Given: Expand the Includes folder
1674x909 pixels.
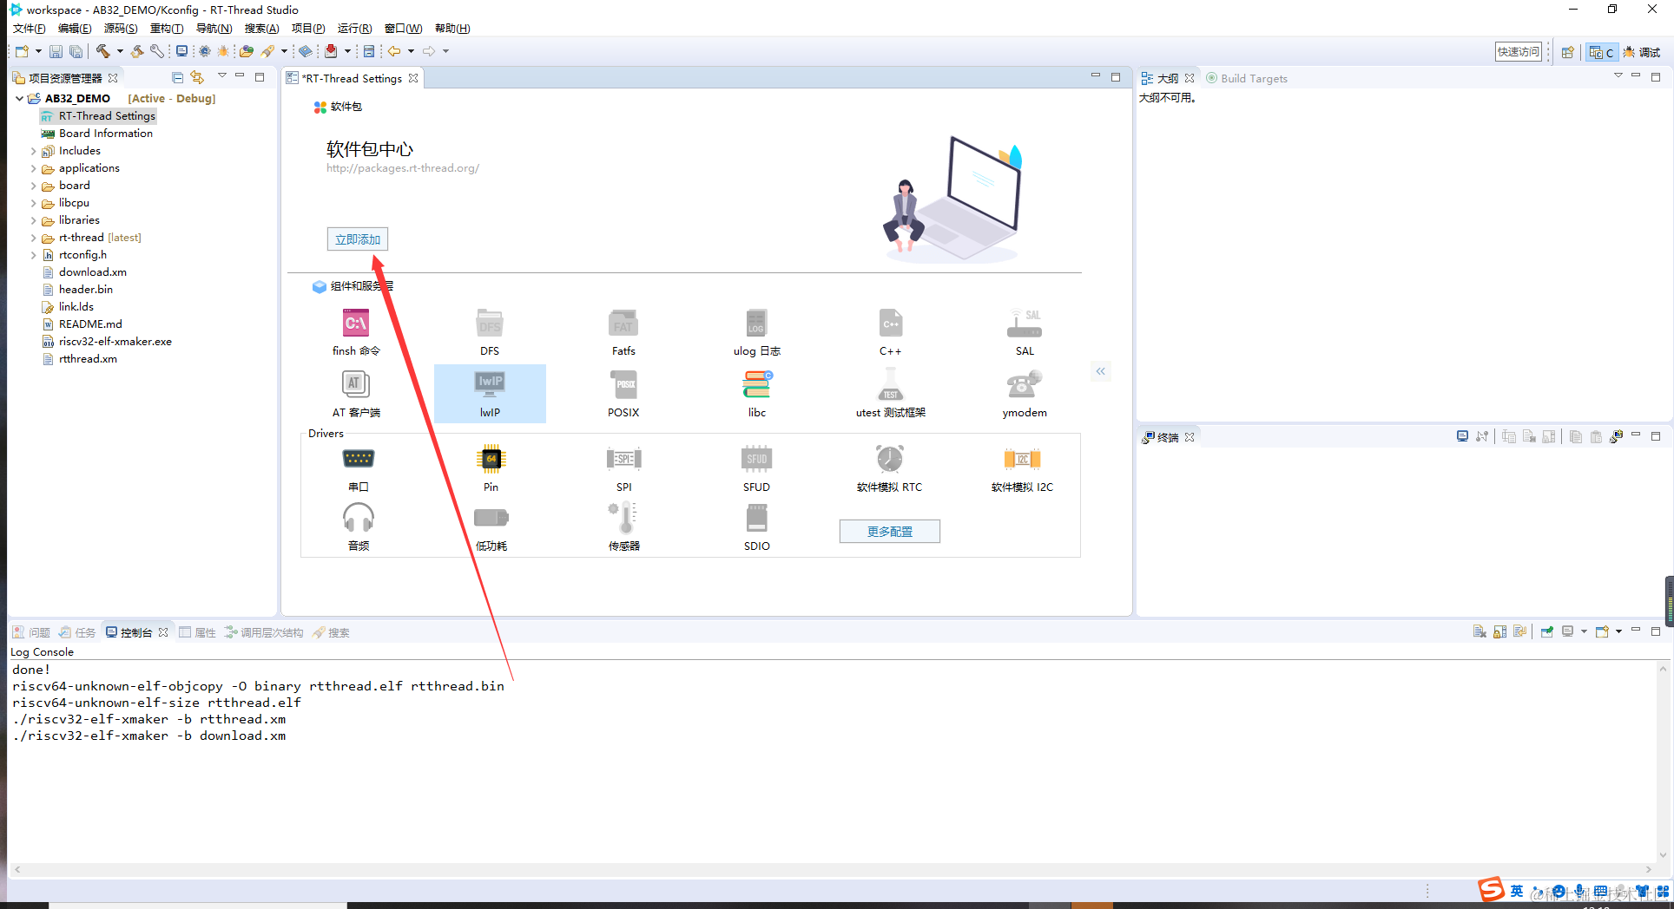Looking at the screenshot, I should [x=34, y=151].
